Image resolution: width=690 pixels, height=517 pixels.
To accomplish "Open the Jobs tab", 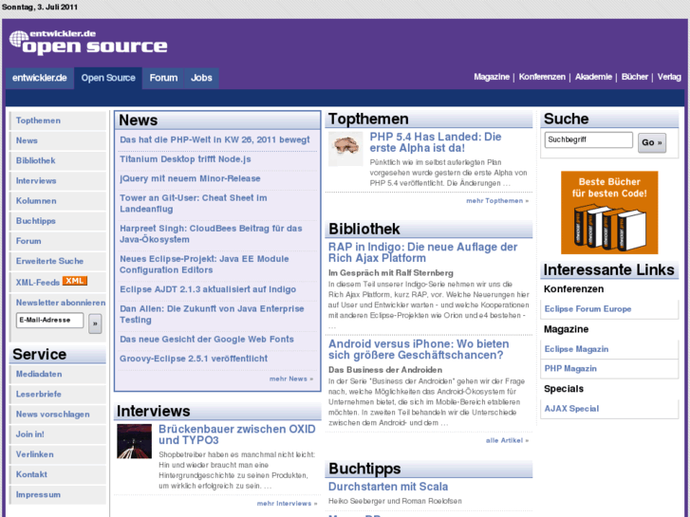I will pos(201,78).
